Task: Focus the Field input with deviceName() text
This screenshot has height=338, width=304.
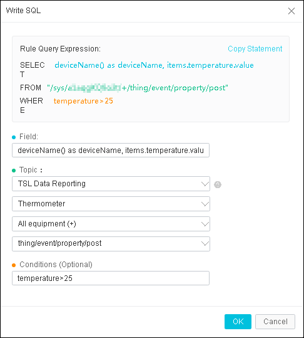Action: (x=111, y=151)
